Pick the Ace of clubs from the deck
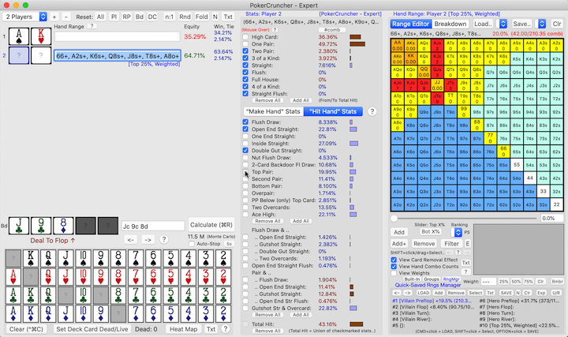 point(13,295)
